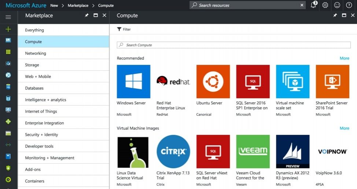357x189 pixels.
Task: Open the help question mark icon
Action: (349, 5)
